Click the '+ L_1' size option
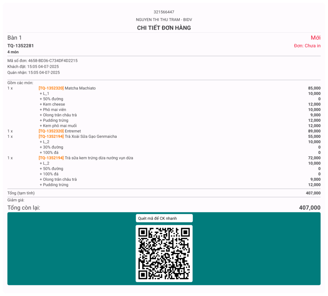Viewport: 328px width, 296px height. [x=44, y=94]
